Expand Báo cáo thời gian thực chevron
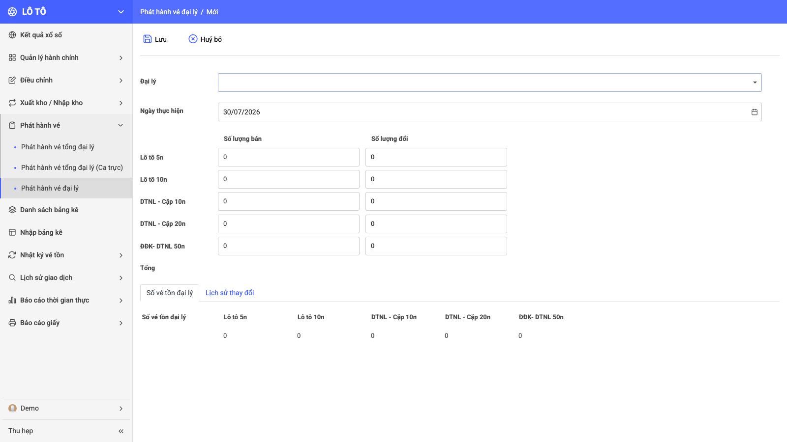Viewport: 787px width, 442px height. coord(121,301)
